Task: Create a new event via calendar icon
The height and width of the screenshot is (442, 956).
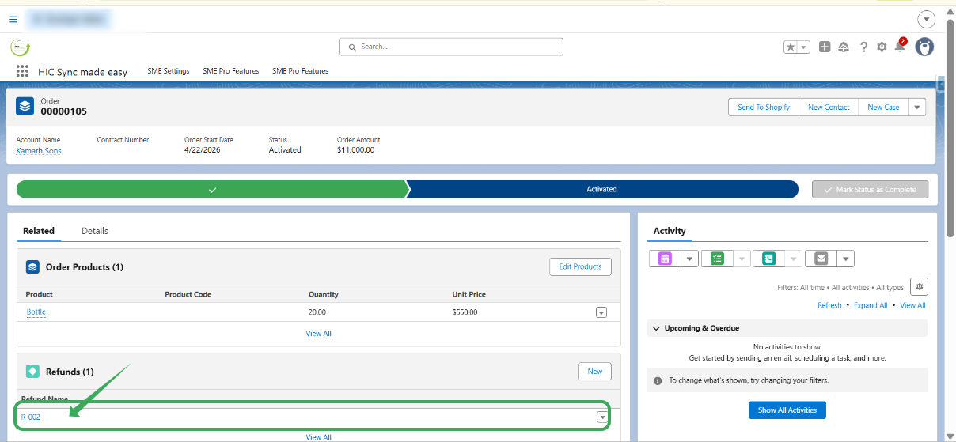Action: click(x=665, y=259)
